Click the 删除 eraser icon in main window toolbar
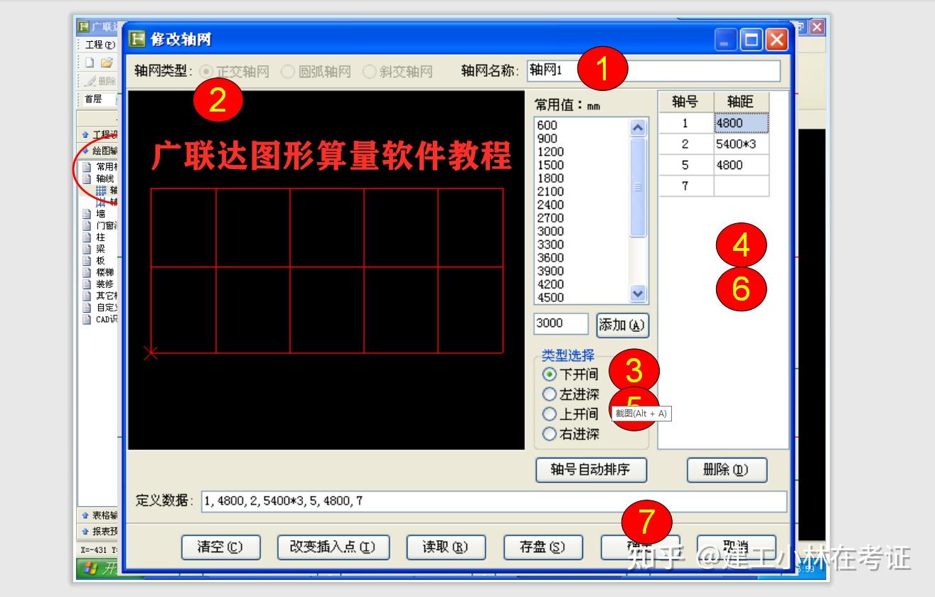 90,81
